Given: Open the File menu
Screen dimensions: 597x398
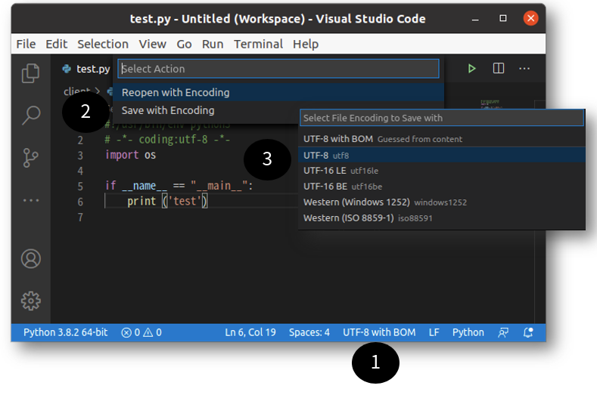Looking at the screenshot, I should (x=26, y=44).
